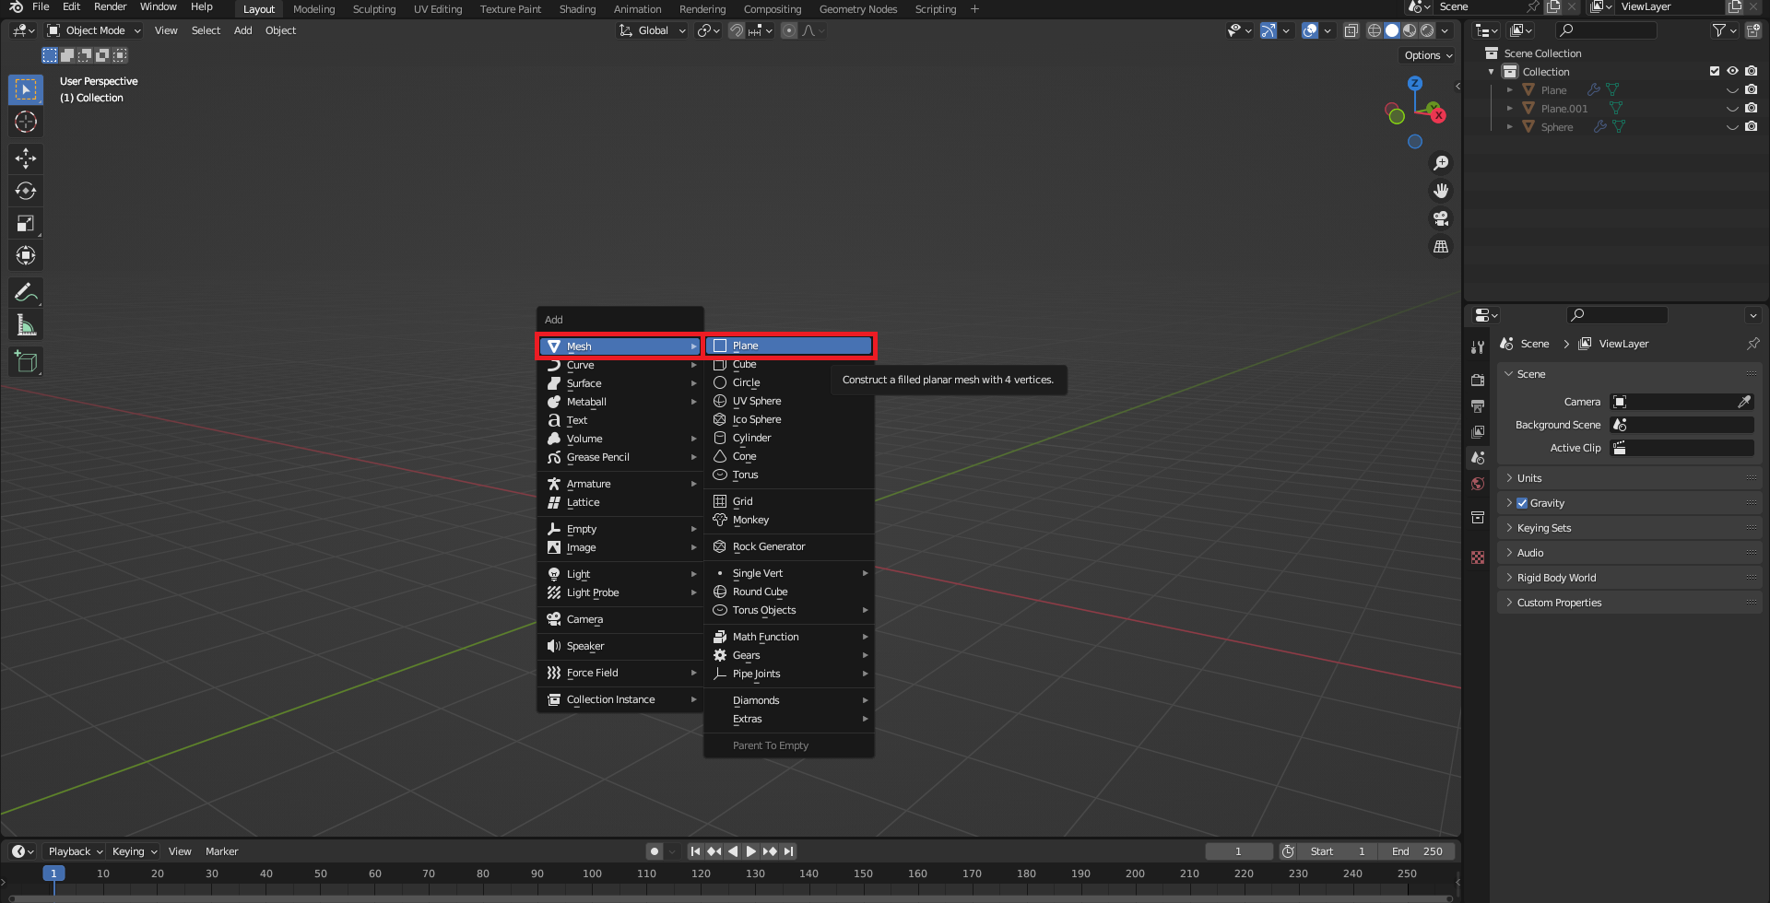This screenshot has width=1770, height=903.
Task: Select the Move tool
Action: tap(26, 158)
